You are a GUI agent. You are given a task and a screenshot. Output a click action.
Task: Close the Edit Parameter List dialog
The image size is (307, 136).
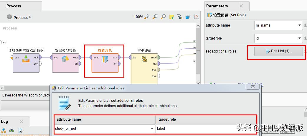coord(253,86)
